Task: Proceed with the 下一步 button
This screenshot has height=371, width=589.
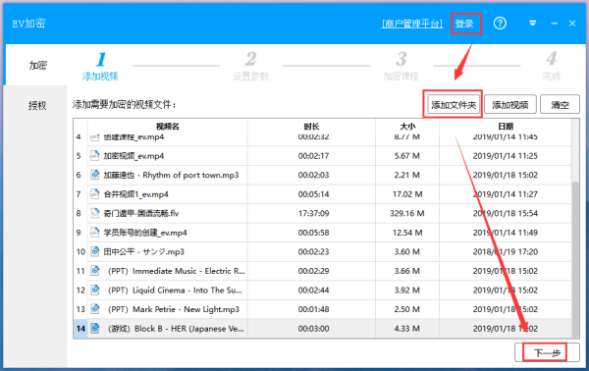Action: 547,352
